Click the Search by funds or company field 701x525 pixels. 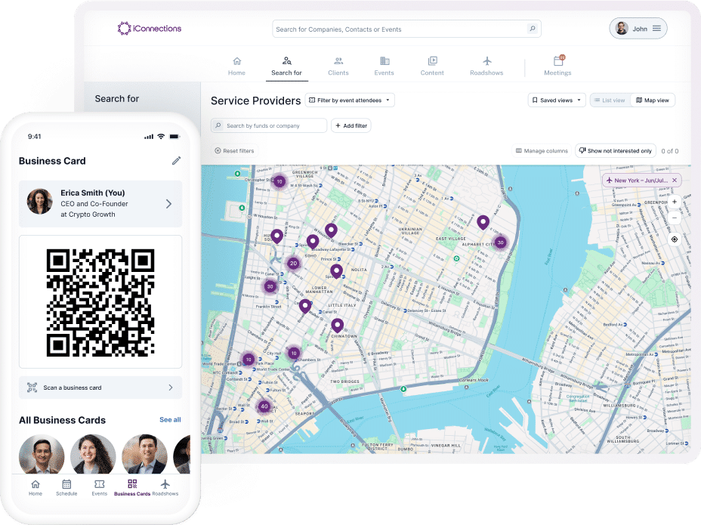(269, 126)
